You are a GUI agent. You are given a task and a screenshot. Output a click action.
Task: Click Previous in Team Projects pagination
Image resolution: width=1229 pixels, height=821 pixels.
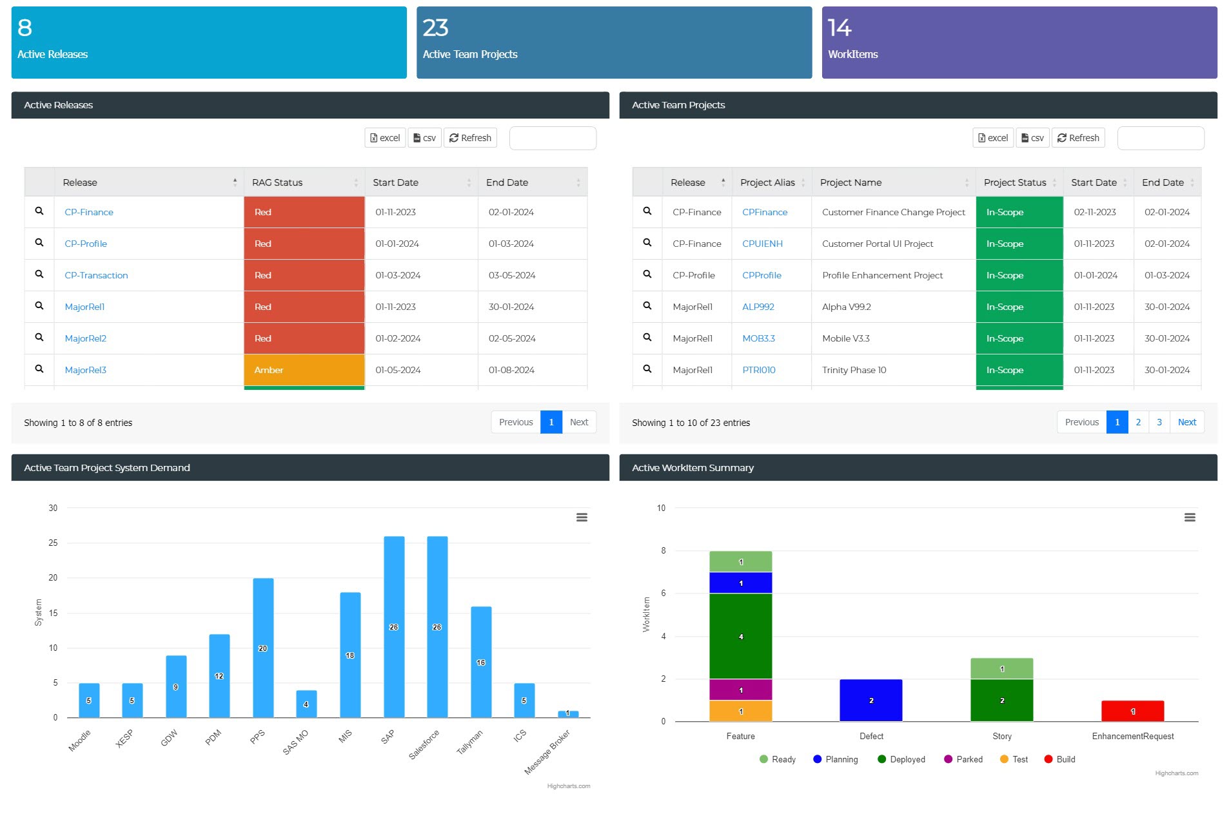1081,422
